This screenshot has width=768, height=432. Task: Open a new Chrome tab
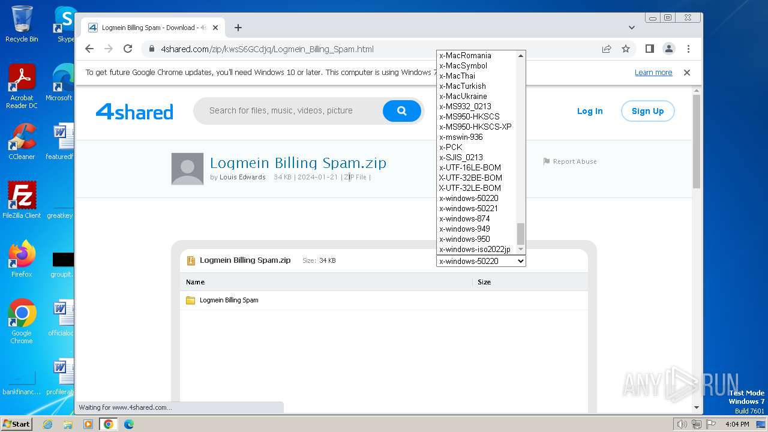[238, 28]
